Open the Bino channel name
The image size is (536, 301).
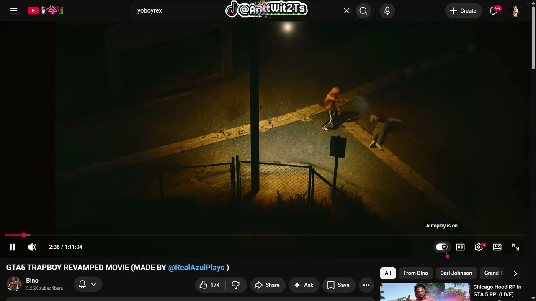click(32, 281)
